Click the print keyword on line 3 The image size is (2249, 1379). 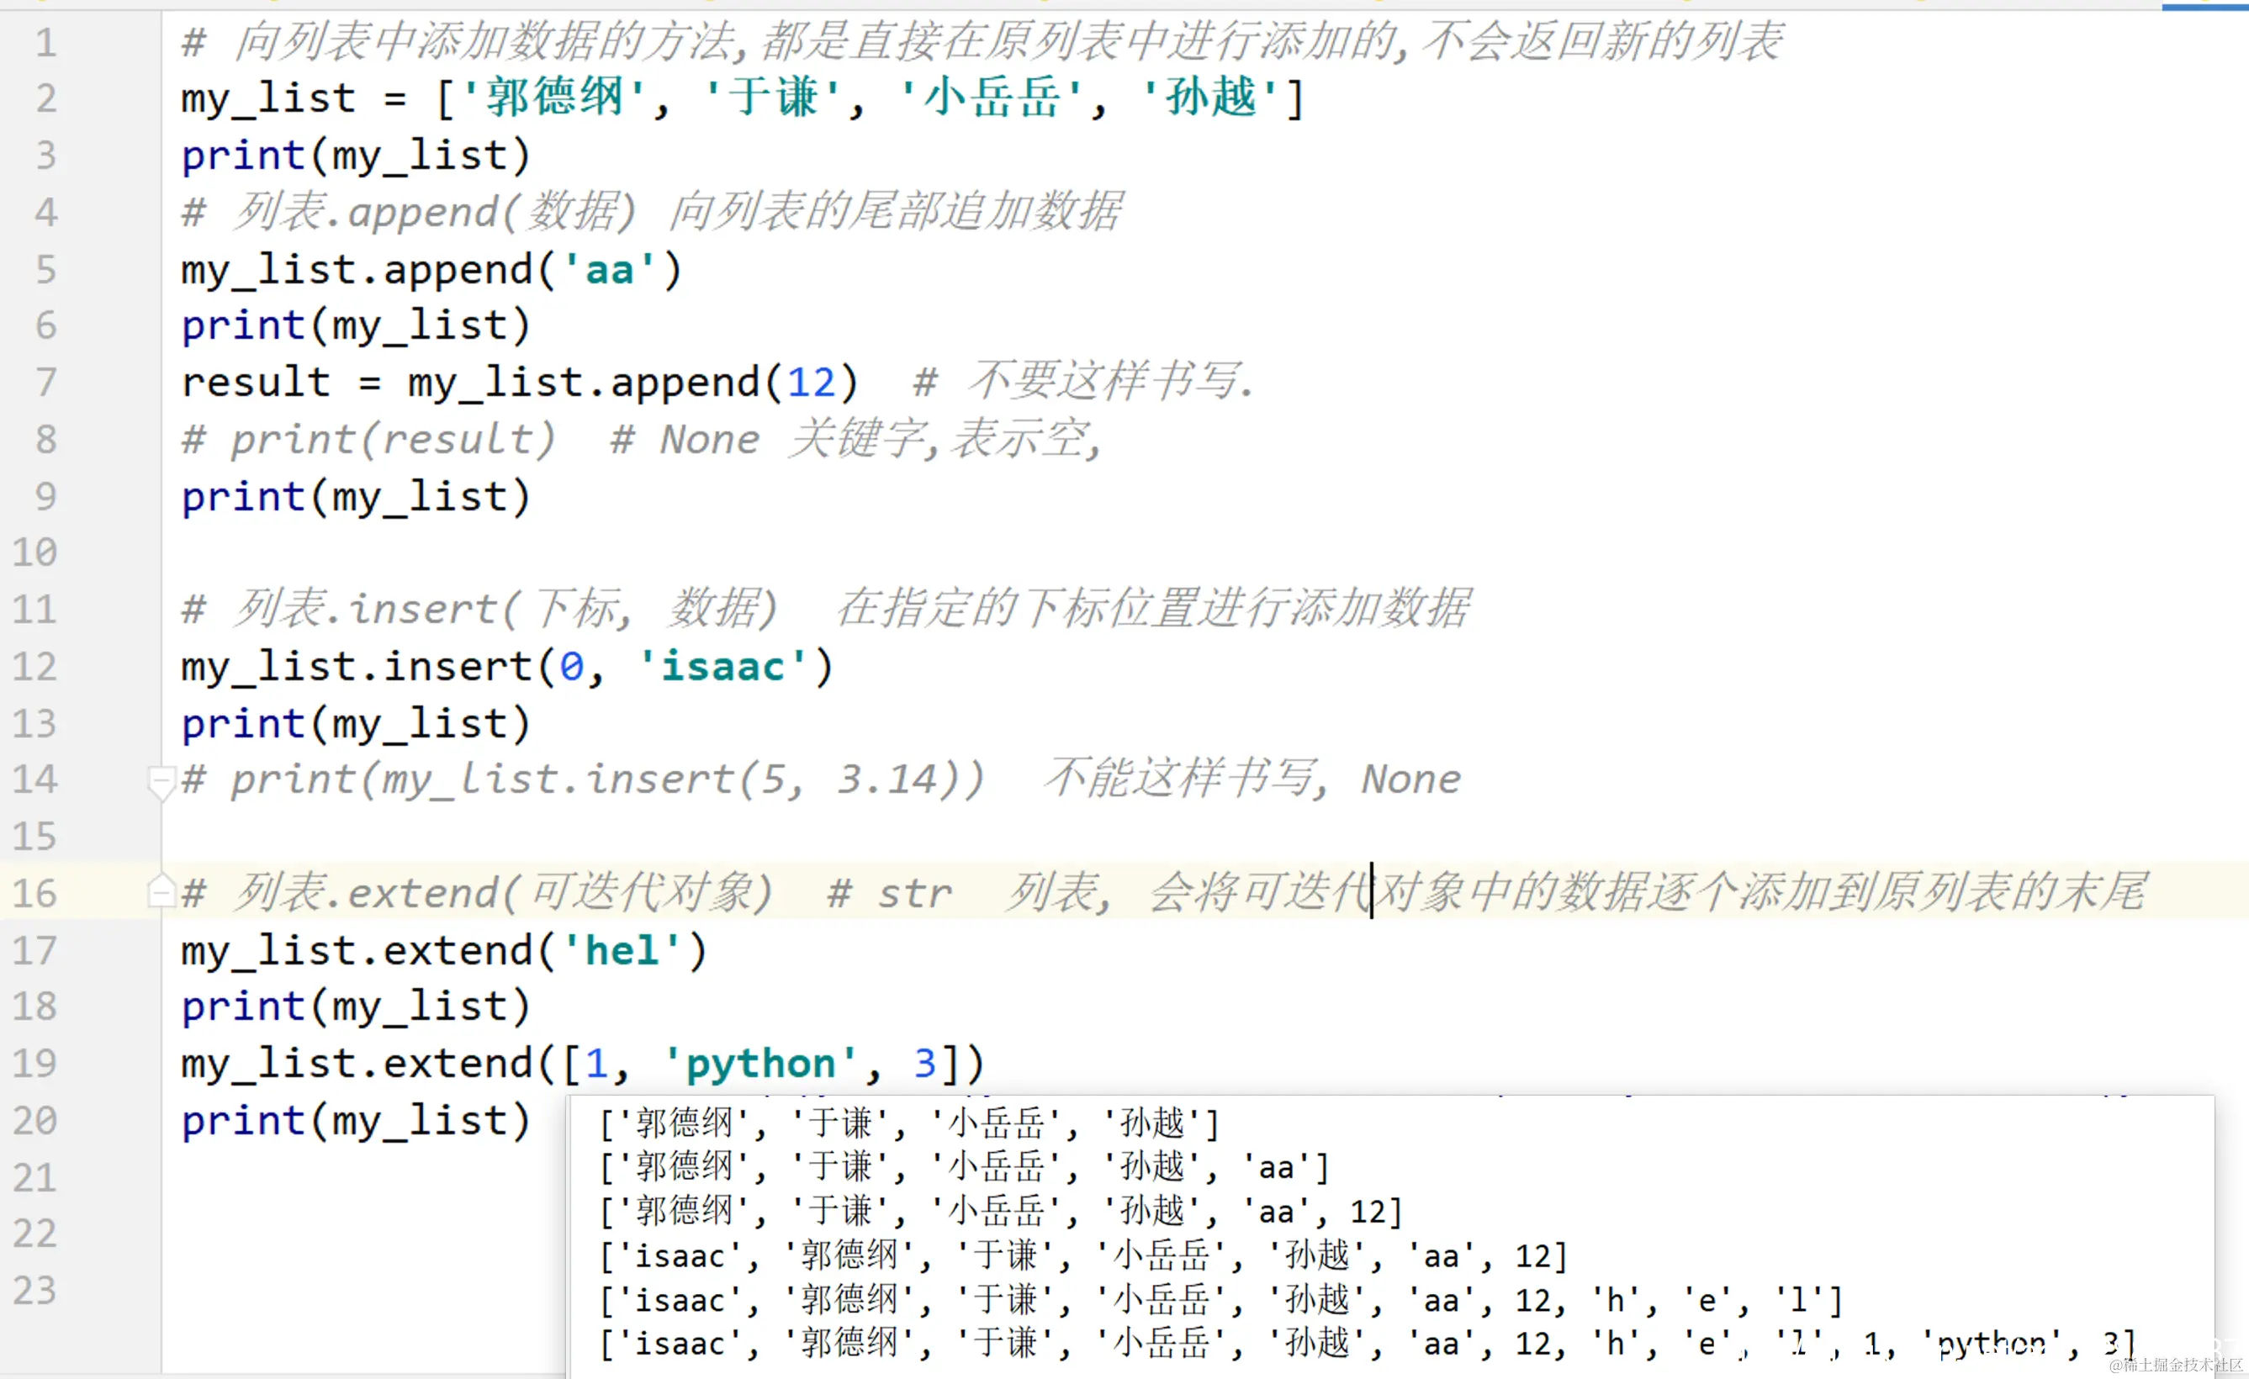pyautogui.click(x=243, y=156)
